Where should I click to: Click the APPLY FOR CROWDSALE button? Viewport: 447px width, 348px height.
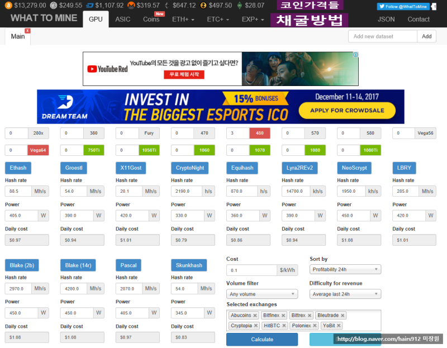[x=347, y=111]
